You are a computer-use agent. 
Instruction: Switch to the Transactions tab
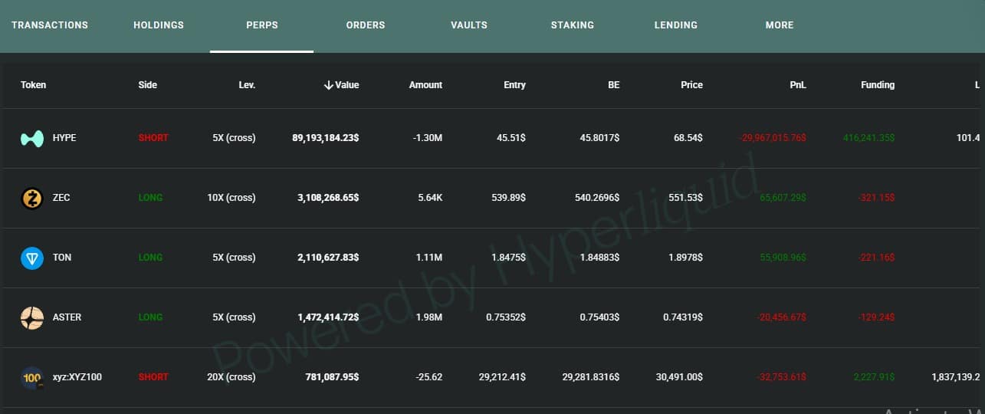(50, 25)
